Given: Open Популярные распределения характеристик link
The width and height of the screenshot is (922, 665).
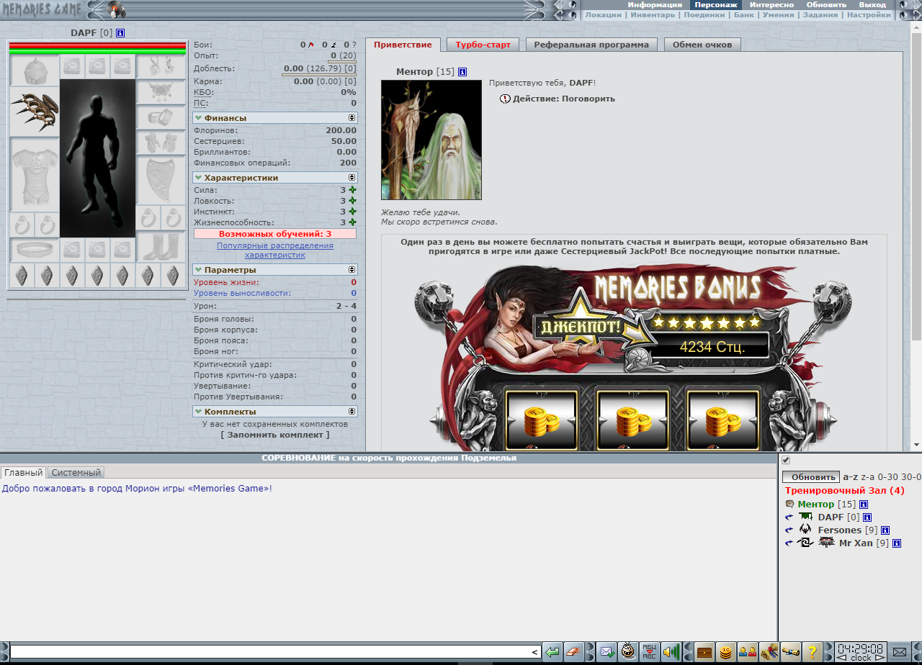Looking at the screenshot, I should (x=274, y=250).
